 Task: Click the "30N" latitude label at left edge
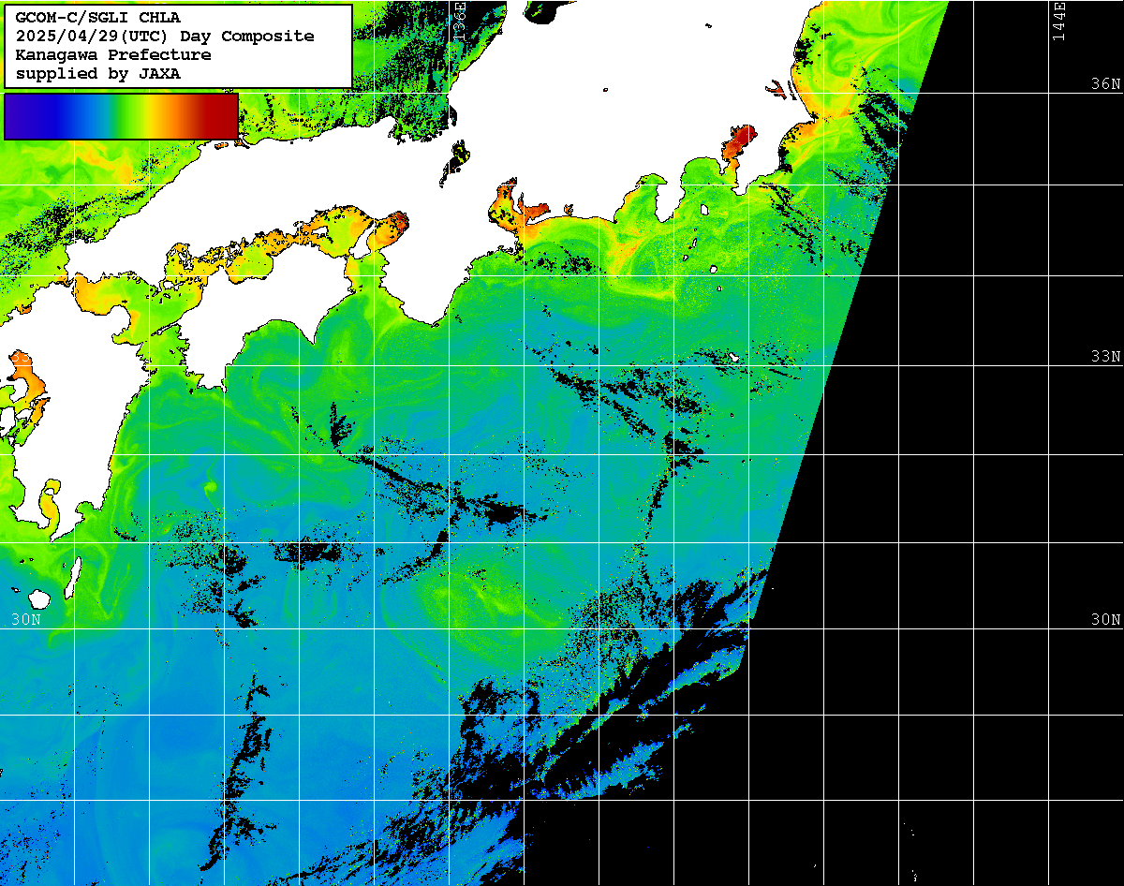[x=26, y=619]
